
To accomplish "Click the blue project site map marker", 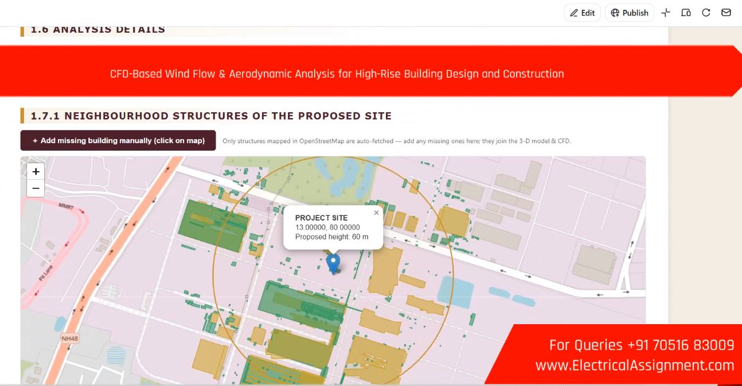I will point(333,264).
